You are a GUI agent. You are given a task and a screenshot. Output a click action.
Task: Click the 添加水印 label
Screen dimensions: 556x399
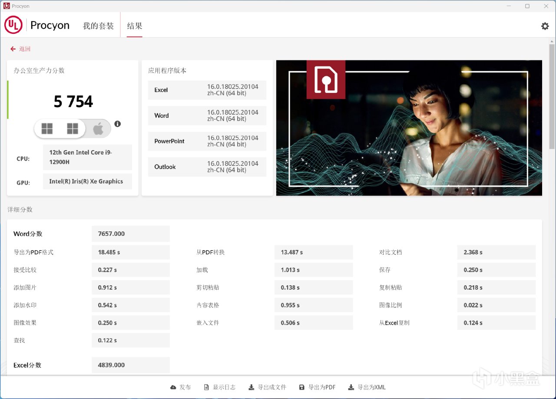(x=25, y=305)
